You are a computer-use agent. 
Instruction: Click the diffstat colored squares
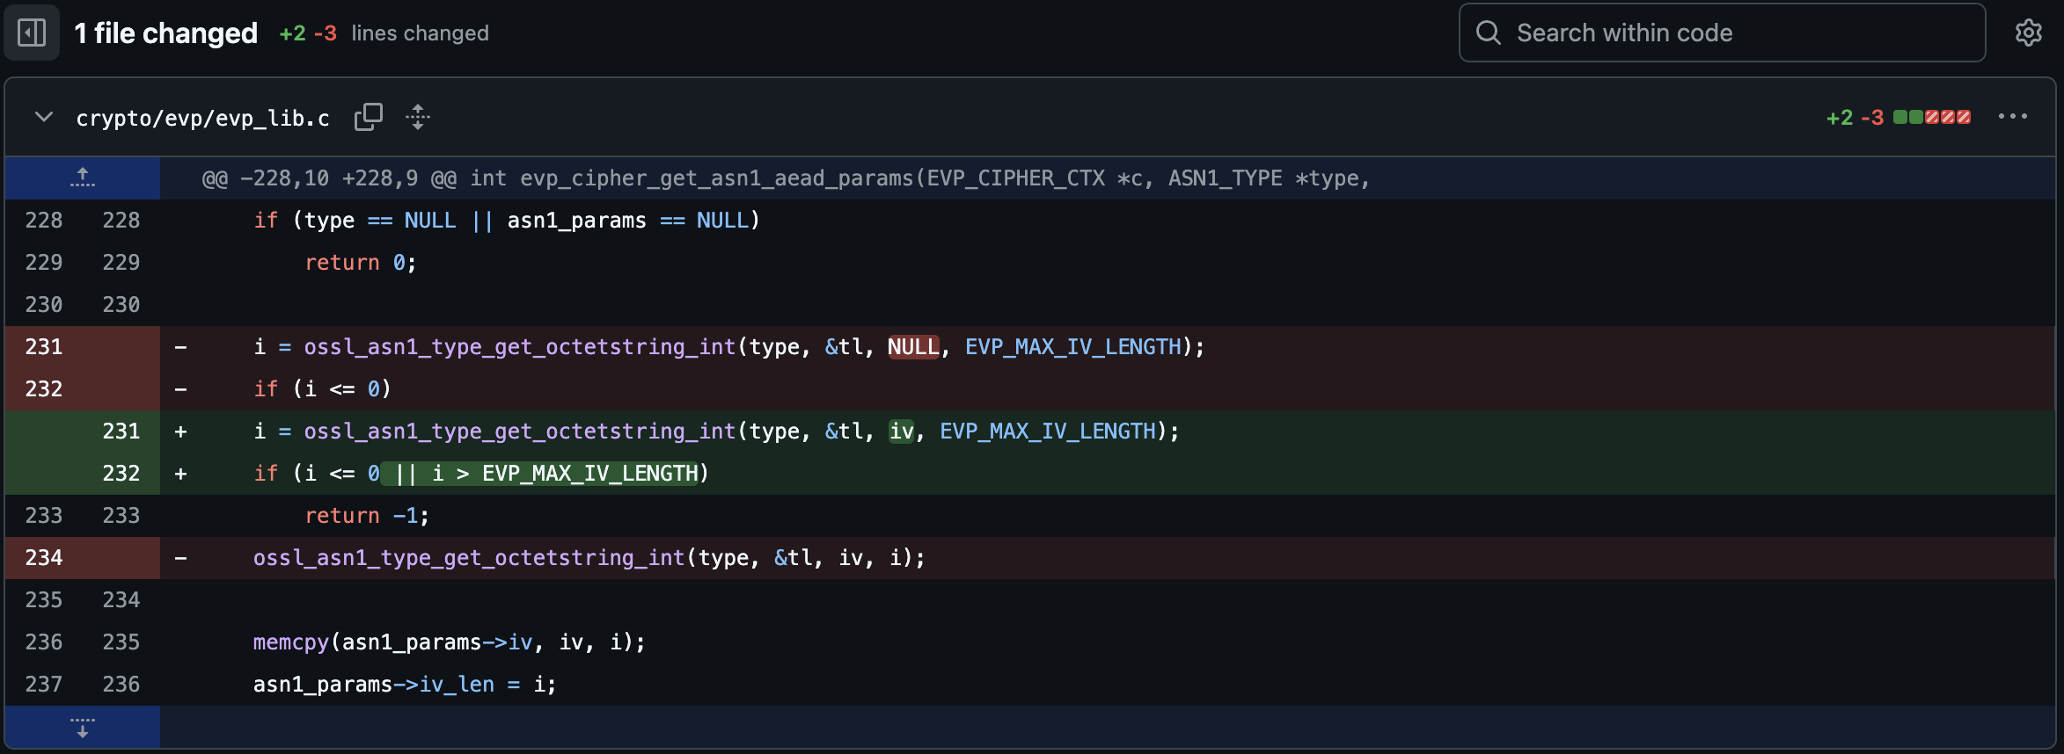1932,118
